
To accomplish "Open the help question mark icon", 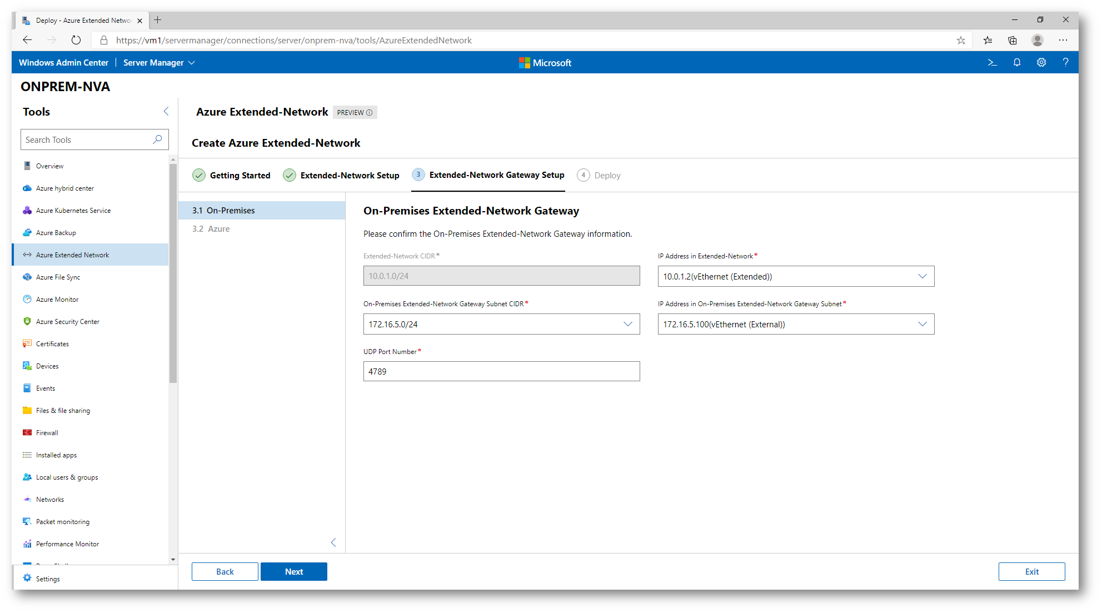I will [x=1065, y=62].
